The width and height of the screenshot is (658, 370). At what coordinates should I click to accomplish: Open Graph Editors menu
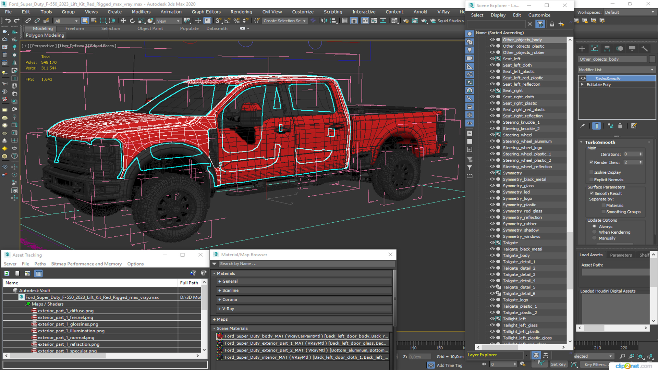206,12
